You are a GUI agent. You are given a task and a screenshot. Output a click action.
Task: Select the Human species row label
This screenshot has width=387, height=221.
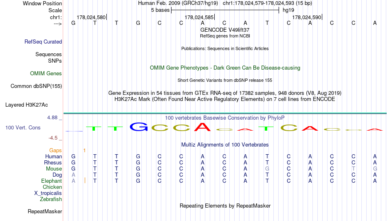tap(53, 156)
